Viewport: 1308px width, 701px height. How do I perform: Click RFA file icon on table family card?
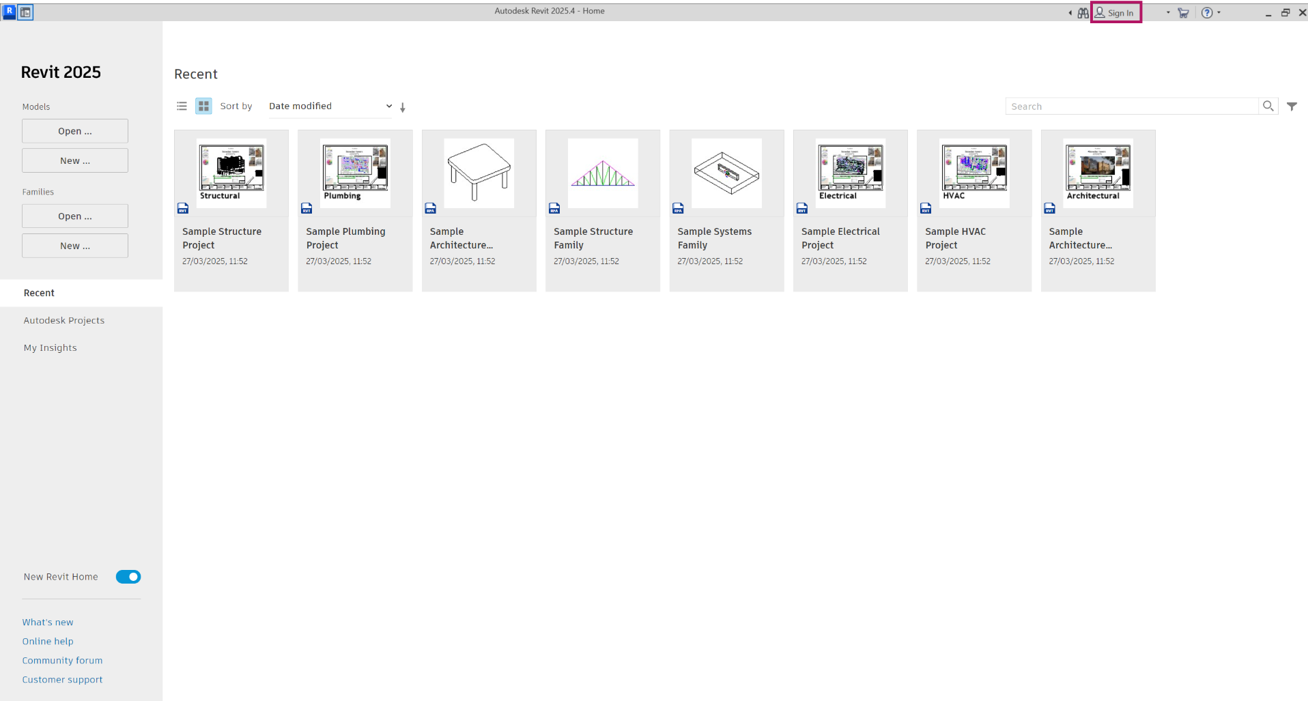pyautogui.click(x=431, y=208)
